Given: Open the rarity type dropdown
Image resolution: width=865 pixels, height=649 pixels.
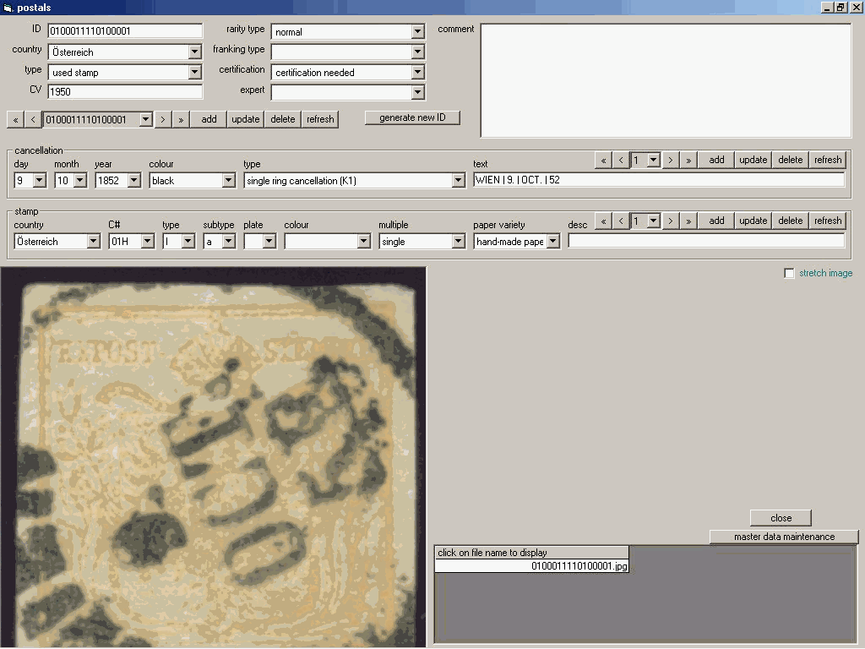Looking at the screenshot, I should (x=417, y=32).
